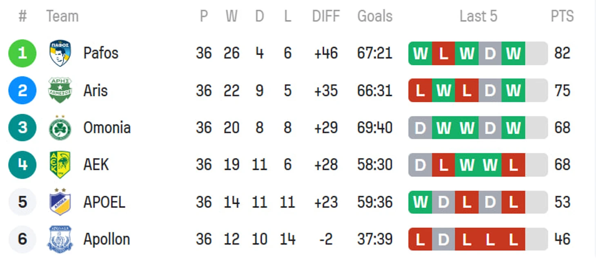596x265 pixels.
Task: Open the Pafos team name link
Action: pos(101,53)
